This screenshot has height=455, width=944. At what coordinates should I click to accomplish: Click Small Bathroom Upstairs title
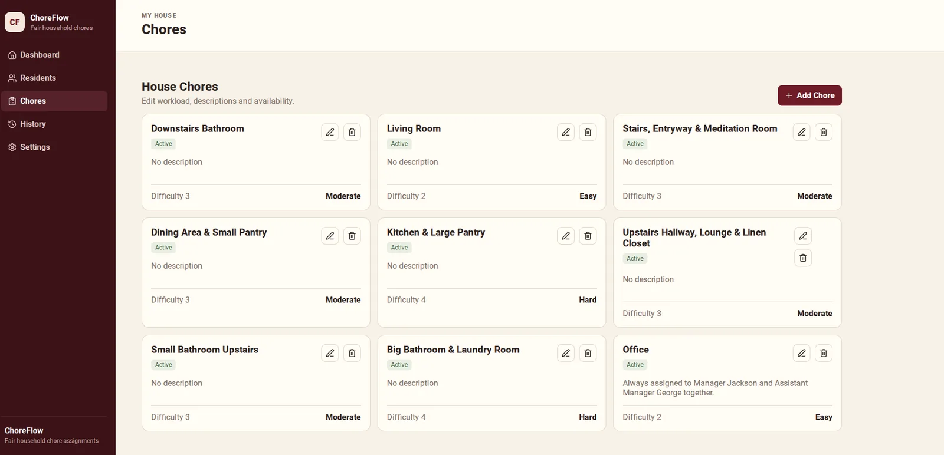click(x=205, y=350)
